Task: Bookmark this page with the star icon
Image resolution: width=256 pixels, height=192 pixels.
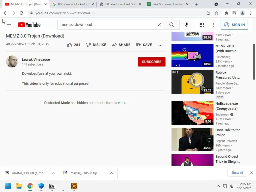Action: pyautogui.click(x=216, y=13)
